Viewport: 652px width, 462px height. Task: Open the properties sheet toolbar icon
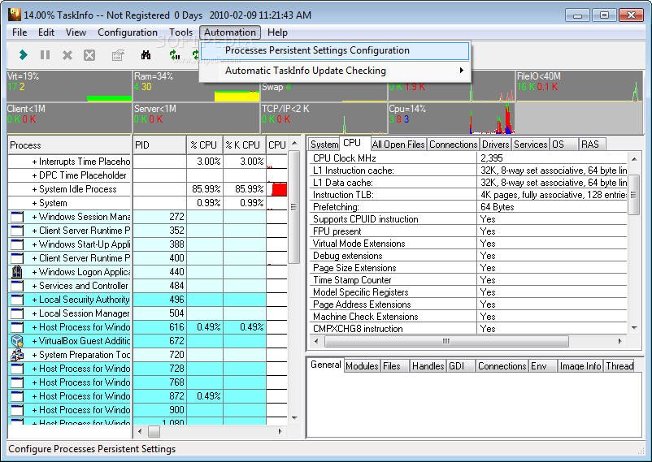[118, 55]
